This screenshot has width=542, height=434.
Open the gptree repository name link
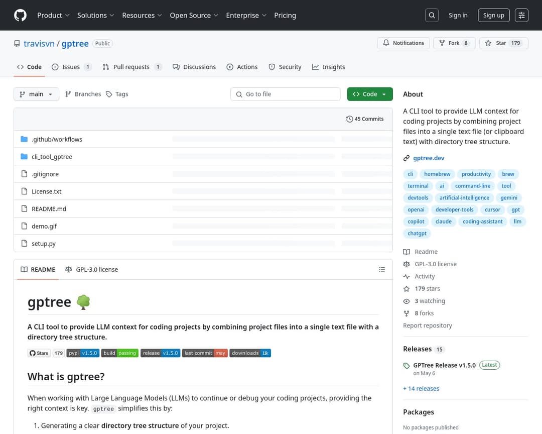[75, 44]
